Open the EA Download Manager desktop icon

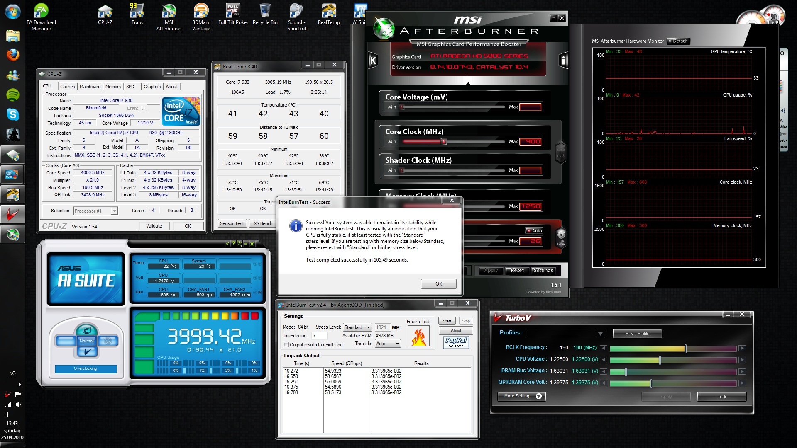point(41,17)
